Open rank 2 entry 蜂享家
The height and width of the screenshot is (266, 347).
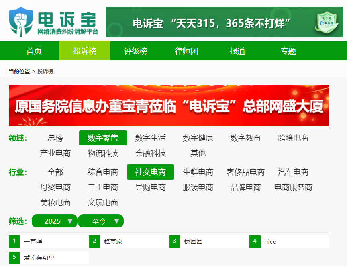pyautogui.click(x=129, y=241)
